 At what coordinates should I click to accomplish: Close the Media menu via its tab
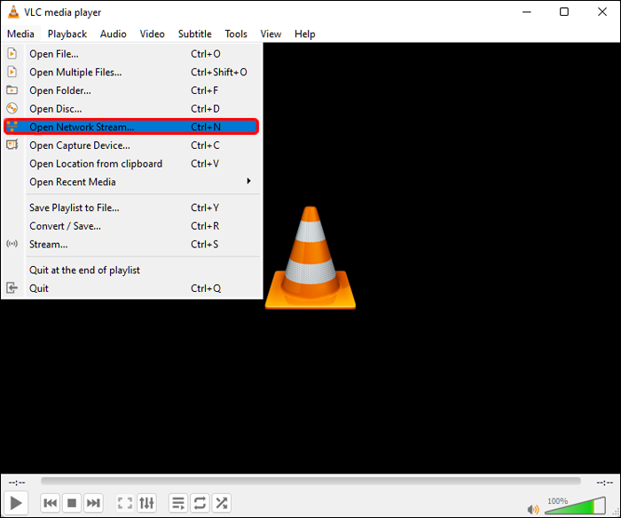(x=20, y=34)
